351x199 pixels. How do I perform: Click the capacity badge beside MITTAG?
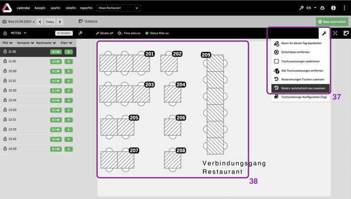[x=64, y=33]
